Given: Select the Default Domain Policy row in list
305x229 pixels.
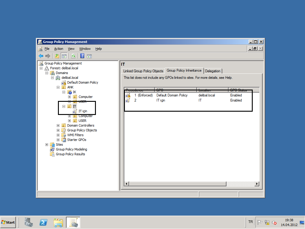Looking at the screenshot, I should click(x=172, y=95).
